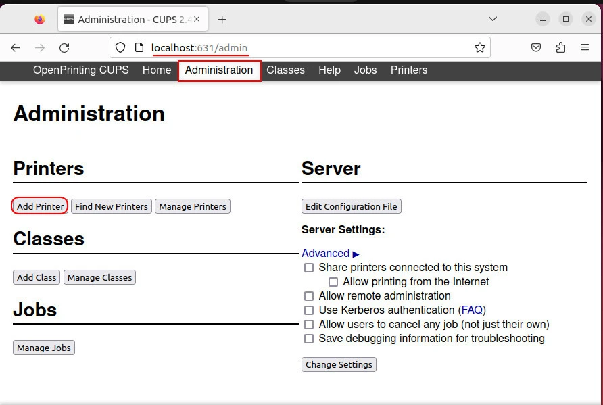Screen dimensions: 603x405
Task: Go to Jobs in the navigation bar
Action: pos(365,70)
